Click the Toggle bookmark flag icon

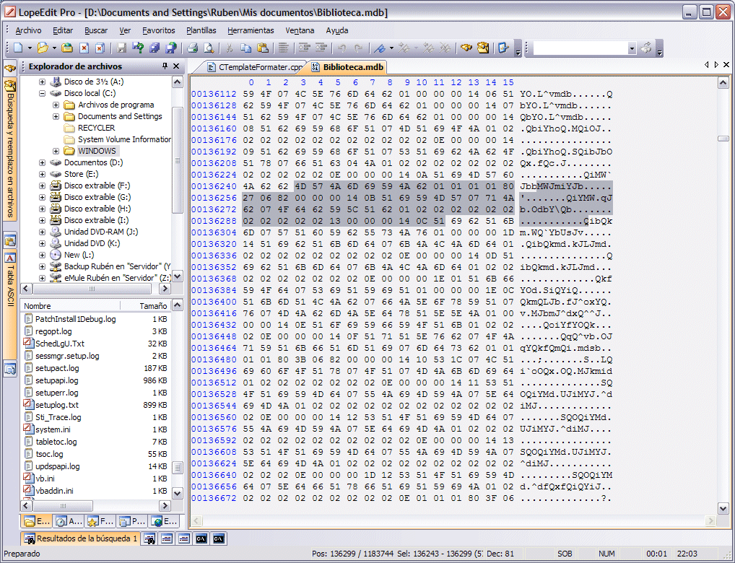coord(380,48)
